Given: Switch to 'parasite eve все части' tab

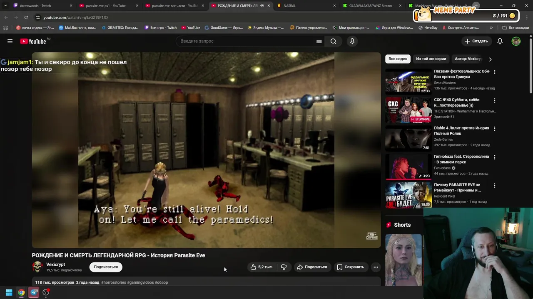Looking at the screenshot, I should coord(175,6).
